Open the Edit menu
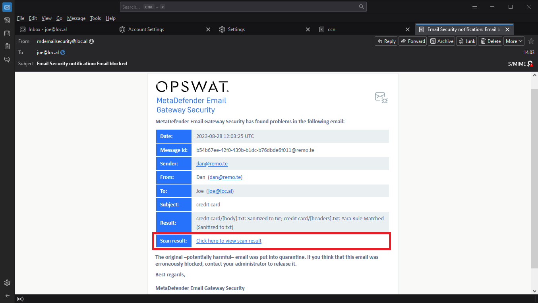Screen dimensions: 538x303 coord(33,18)
